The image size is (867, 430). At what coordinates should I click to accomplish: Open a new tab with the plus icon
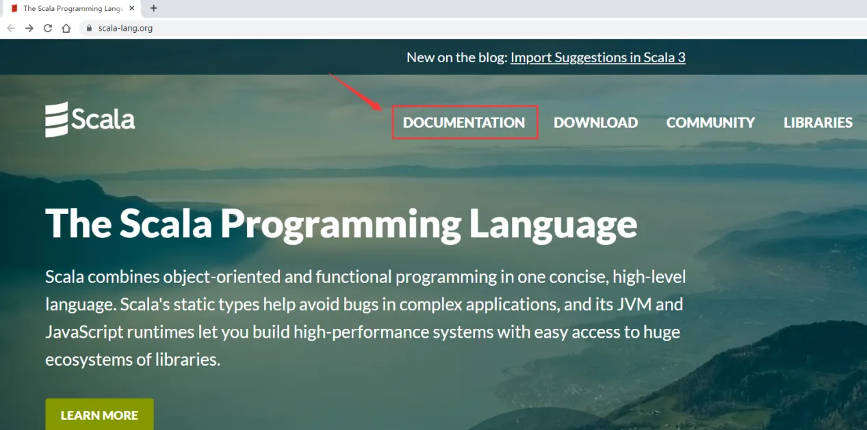tap(153, 8)
